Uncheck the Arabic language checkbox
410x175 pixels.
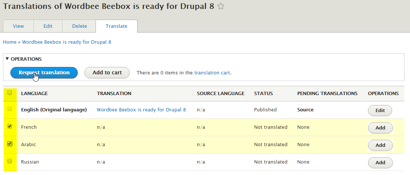[x=10, y=144]
